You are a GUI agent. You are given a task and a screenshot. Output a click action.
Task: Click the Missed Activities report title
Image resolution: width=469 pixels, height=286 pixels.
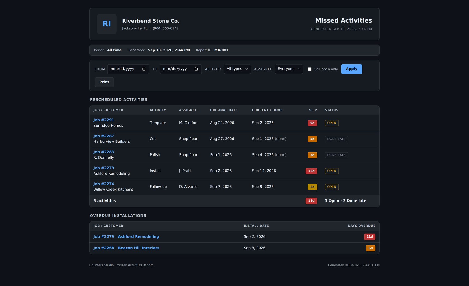coord(344,21)
